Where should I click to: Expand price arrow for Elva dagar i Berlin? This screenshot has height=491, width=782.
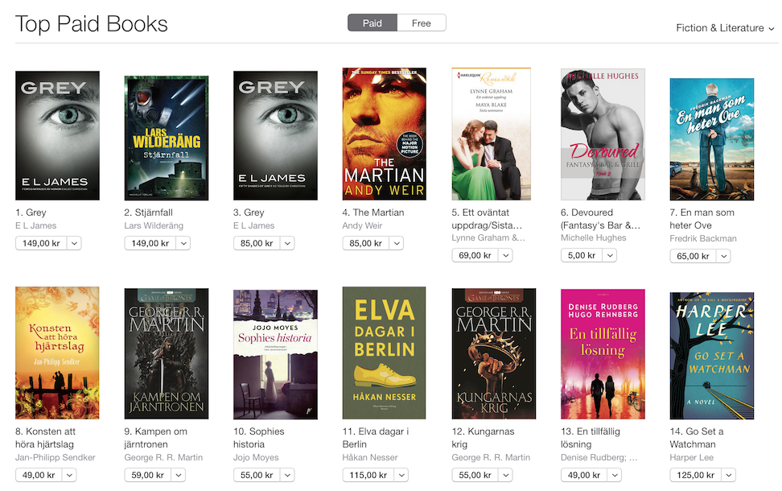pos(401,475)
